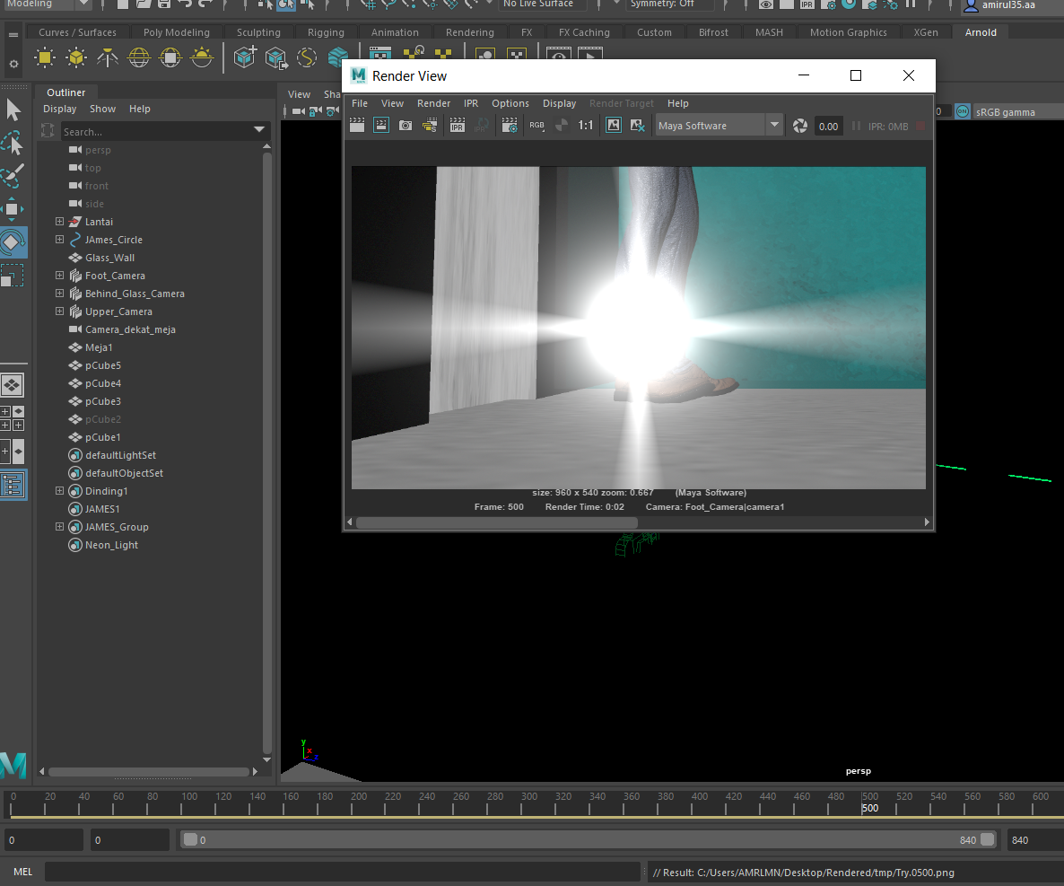This screenshot has width=1064, height=886.
Task: Take a snapshot with the camera icon
Action: pos(406,125)
